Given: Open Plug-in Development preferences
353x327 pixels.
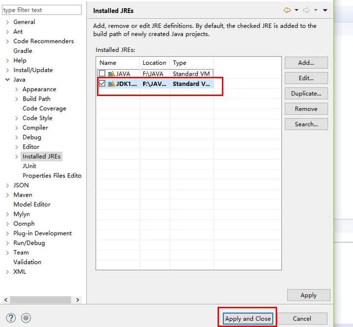Looking at the screenshot, I should 42,233.
